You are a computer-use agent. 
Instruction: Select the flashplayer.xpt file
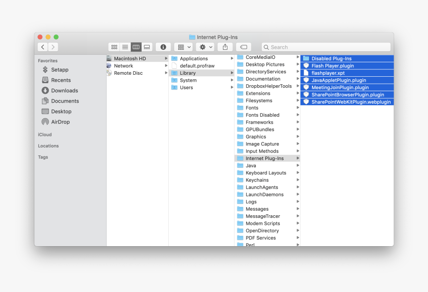[x=347, y=73]
